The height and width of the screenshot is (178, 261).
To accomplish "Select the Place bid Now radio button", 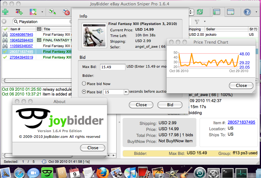I will point(84,83).
